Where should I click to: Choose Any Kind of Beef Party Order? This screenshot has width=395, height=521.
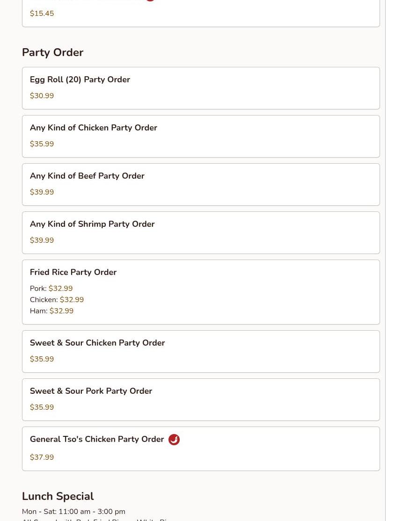tap(87, 176)
